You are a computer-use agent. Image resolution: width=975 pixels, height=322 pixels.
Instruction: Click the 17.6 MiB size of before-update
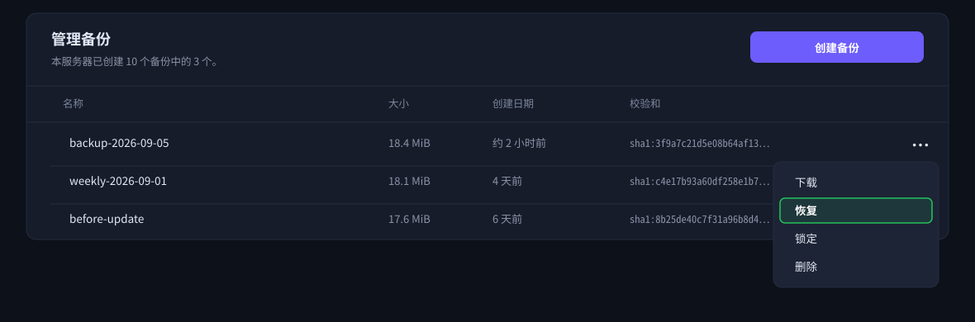[x=409, y=219]
